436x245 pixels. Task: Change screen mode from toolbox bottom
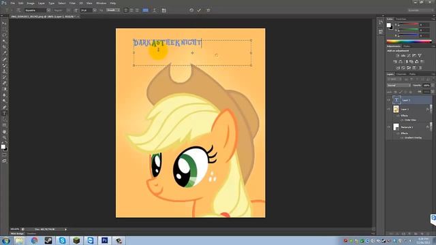[x=4, y=161]
